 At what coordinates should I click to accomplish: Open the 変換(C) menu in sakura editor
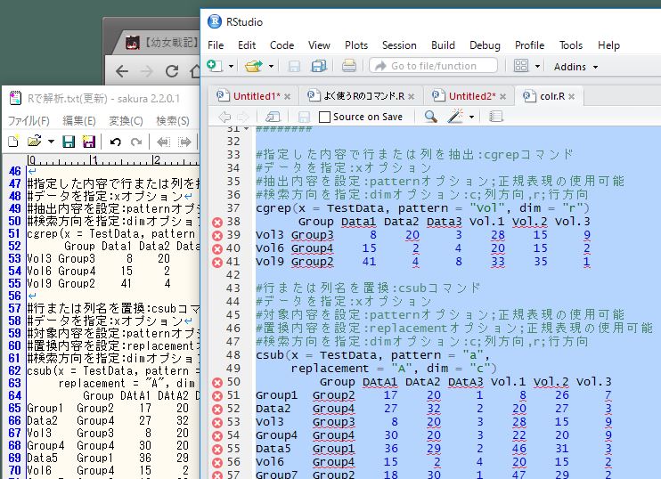[x=126, y=121]
